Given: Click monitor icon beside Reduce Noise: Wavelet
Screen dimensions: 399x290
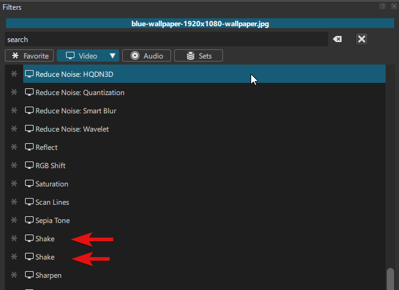Looking at the screenshot, I should 29,129.
